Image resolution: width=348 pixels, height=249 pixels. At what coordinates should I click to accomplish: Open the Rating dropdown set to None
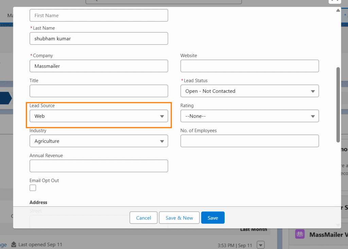tap(249, 116)
